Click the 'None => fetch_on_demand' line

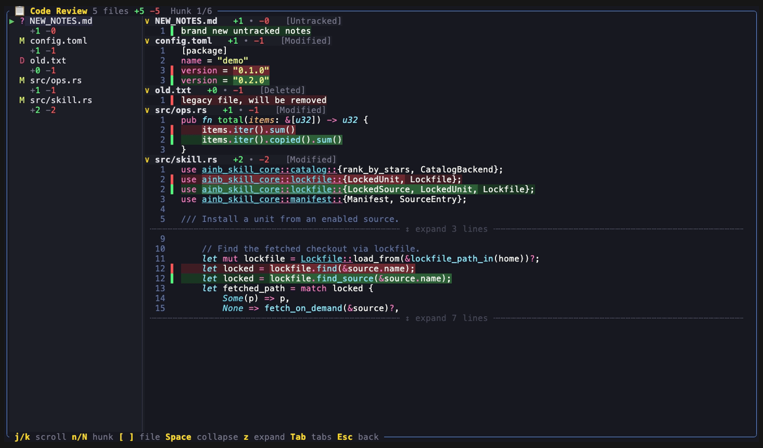[311, 308]
